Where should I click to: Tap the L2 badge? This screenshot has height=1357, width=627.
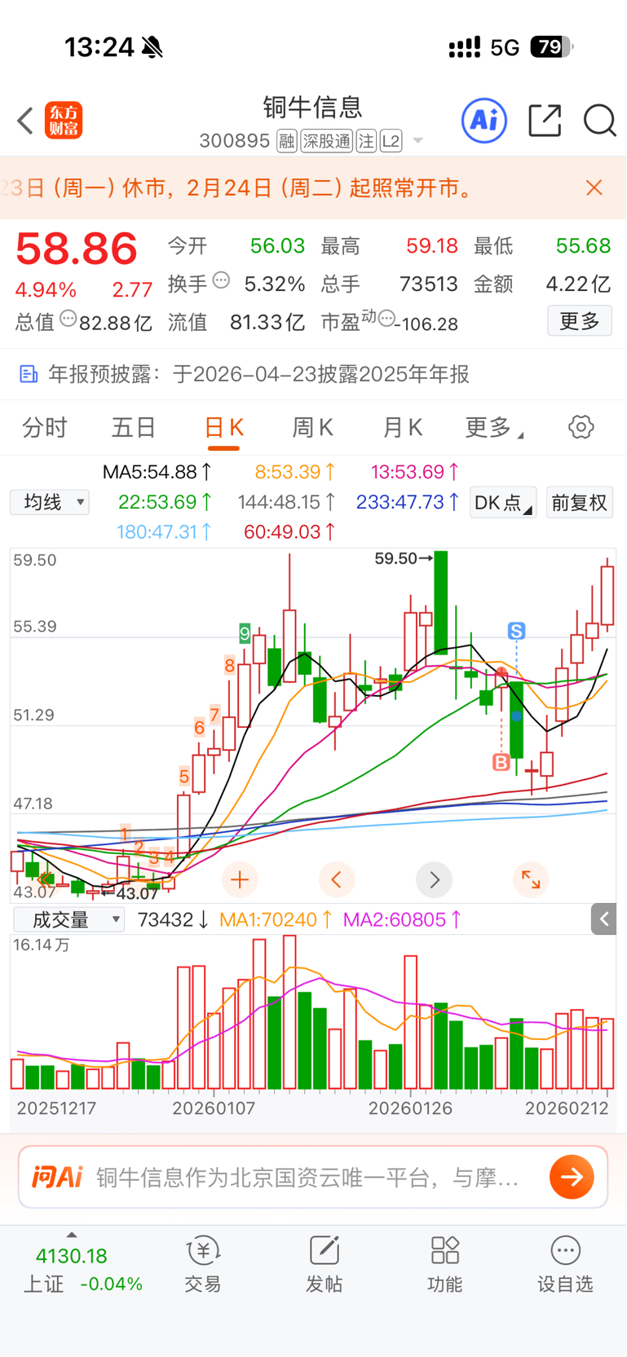(x=391, y=141)
